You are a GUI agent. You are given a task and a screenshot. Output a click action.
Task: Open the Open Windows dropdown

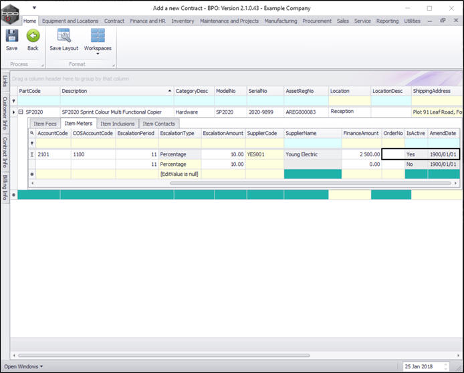coord(23,366)
